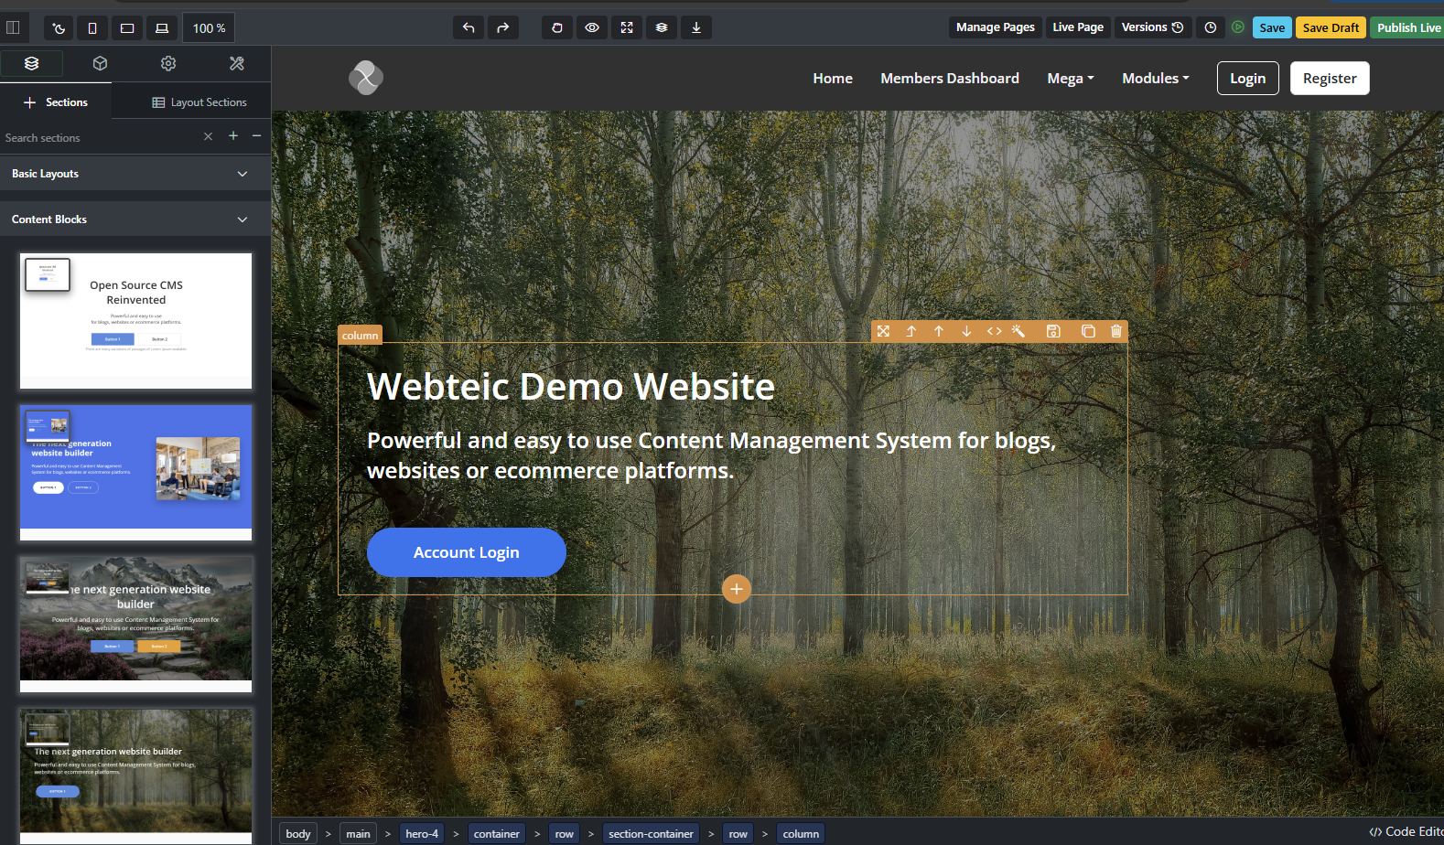
Task: Collapse the Basic Layouts group
Action: coord(135,174)
